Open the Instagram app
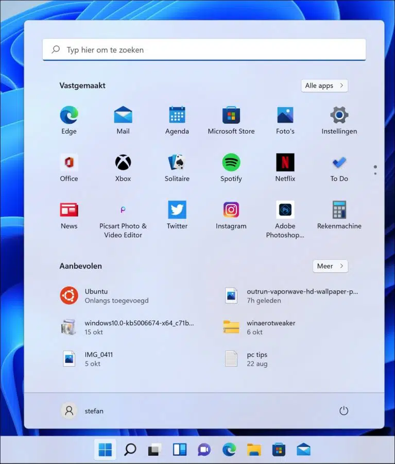 tap(231, 215)
